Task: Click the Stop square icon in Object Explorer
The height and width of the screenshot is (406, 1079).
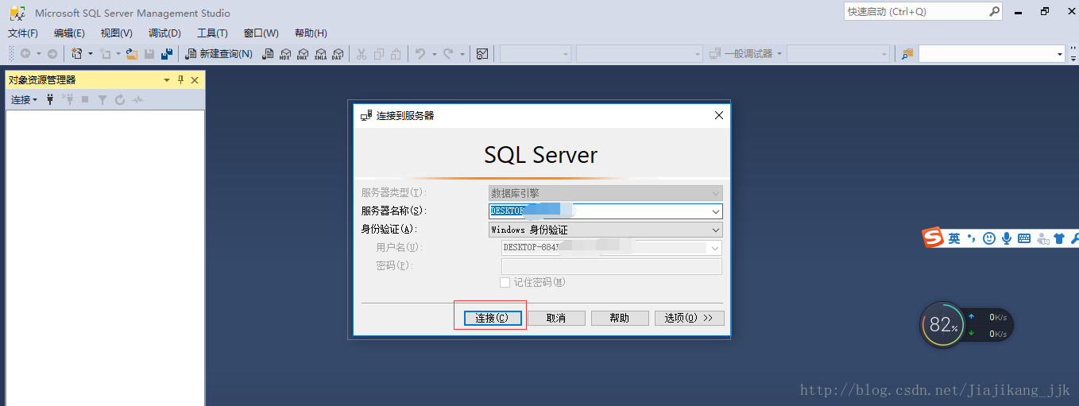Action: tap(85, 99)
